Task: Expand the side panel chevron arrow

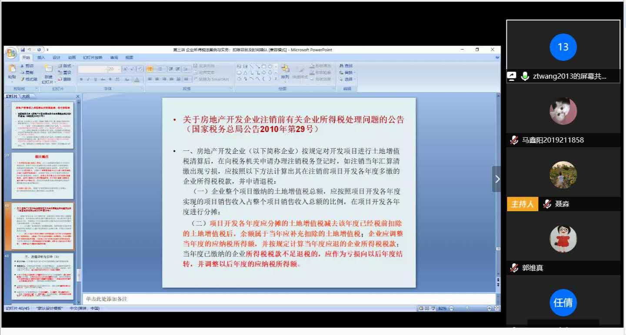Action: coord(497,179)
